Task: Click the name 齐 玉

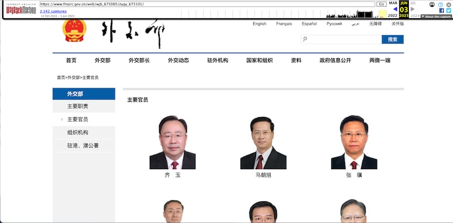Action: 173,175
